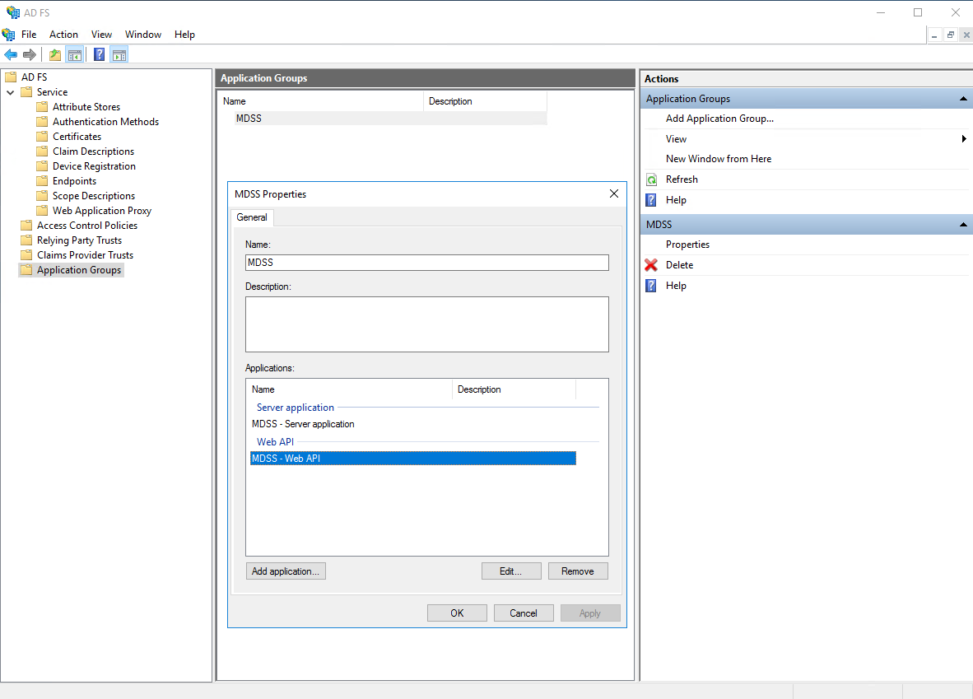
Task: Click the Remove button
Action: click(x=578, y=571)
